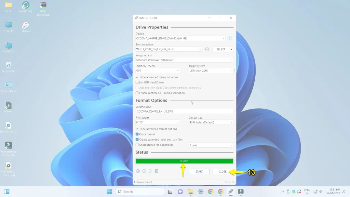Click the CLOSE button
Screen dimensions: 350x197
(x=223, y=172)
